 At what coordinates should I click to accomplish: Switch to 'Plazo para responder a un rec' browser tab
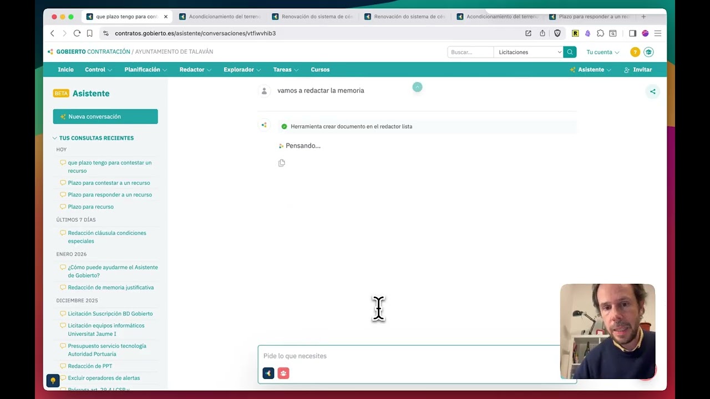[590, 17]
